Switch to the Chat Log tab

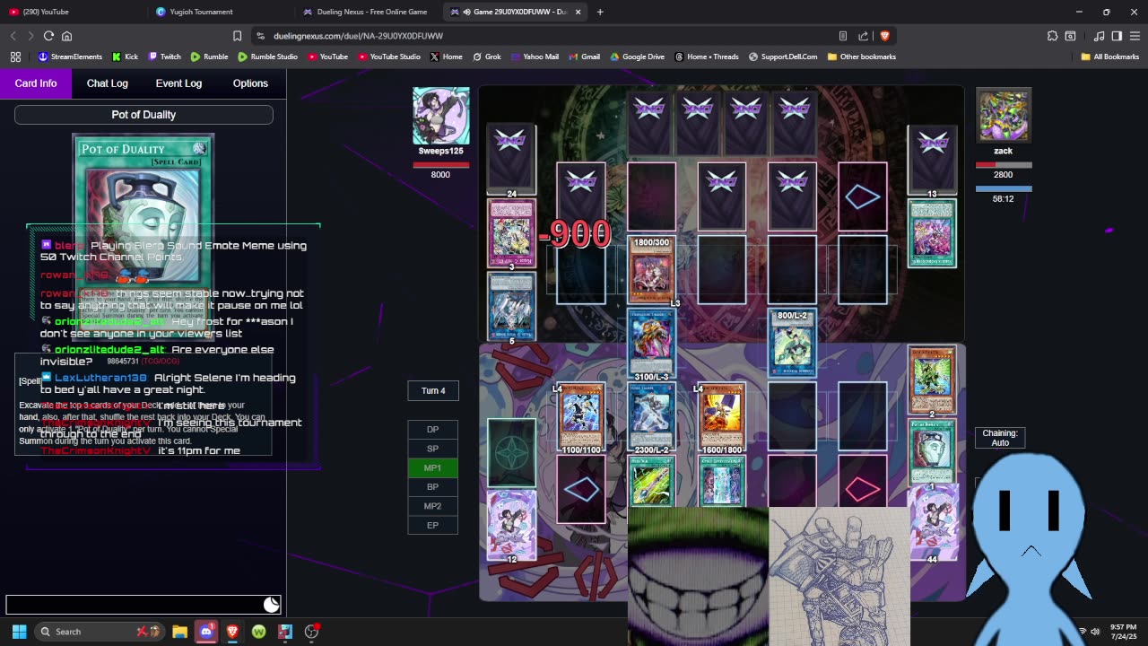coord(107,83)
